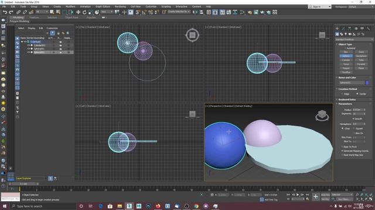Select the Squash radio option
This screenshot has width=375, height=210.
pos(354,128)
